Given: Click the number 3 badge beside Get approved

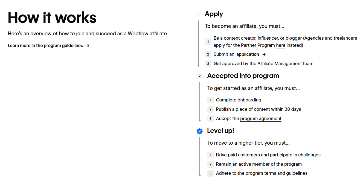Looking at the screenshot, I should click(208, 63).
